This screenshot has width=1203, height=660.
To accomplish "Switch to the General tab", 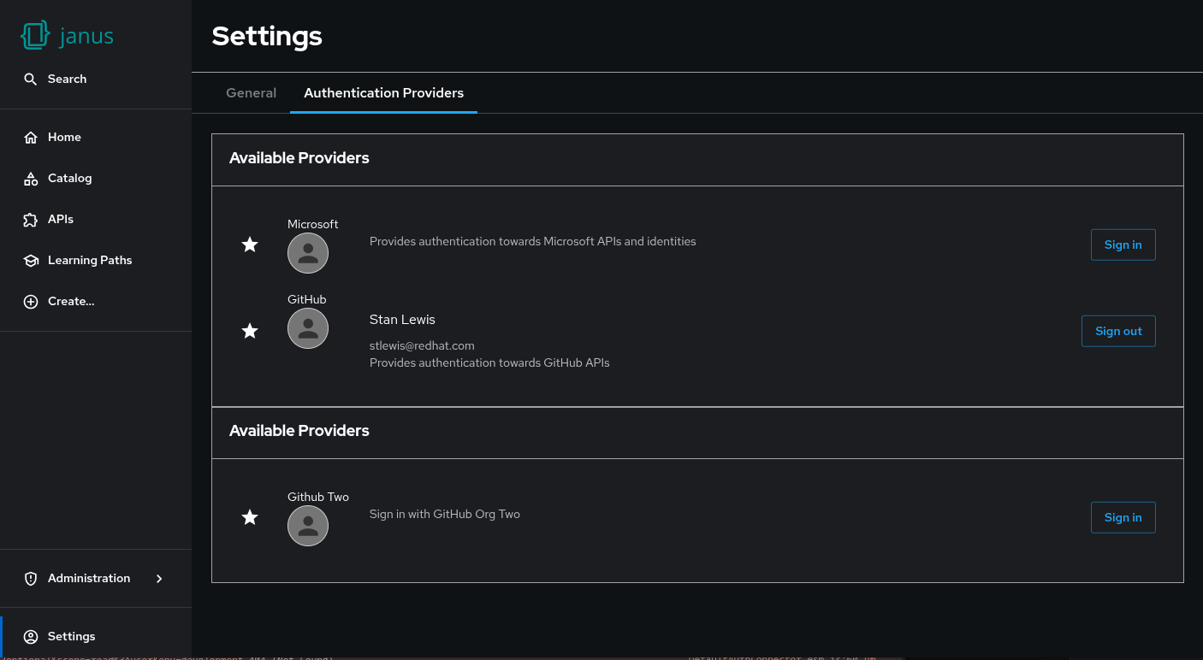I will coord(251,92).
